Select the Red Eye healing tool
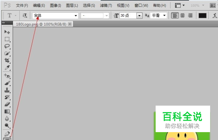 click(x=7, y=76)
